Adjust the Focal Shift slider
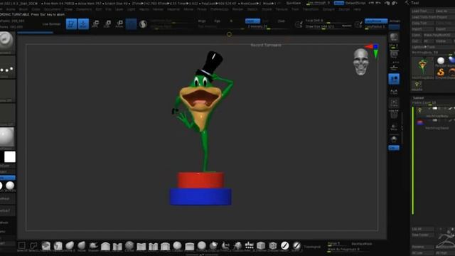This screenshot has height=256, width=455. coord(327,21)
